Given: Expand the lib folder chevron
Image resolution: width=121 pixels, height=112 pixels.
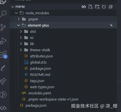Looking at the screenshot, I should coord(21,44).
